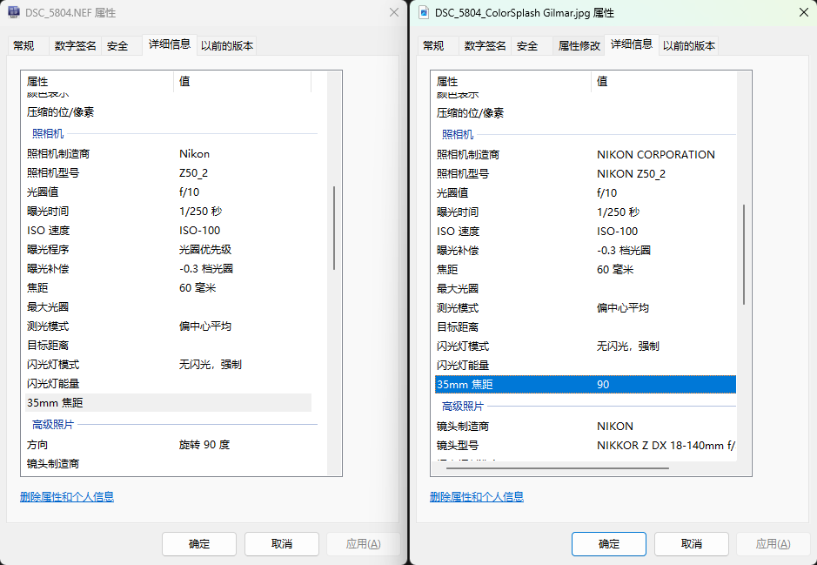The width and height of the screenshot is (817, 565).
Task: Click 属性 column header in NEF window
Action: point(97,81)
